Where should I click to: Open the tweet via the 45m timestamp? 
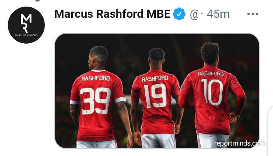coord(218,14)
